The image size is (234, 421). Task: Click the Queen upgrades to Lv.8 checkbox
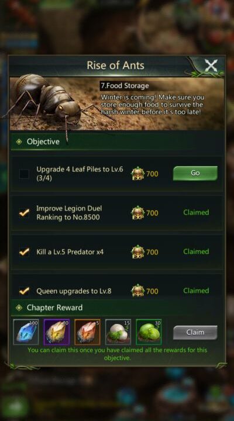(24, 291)
